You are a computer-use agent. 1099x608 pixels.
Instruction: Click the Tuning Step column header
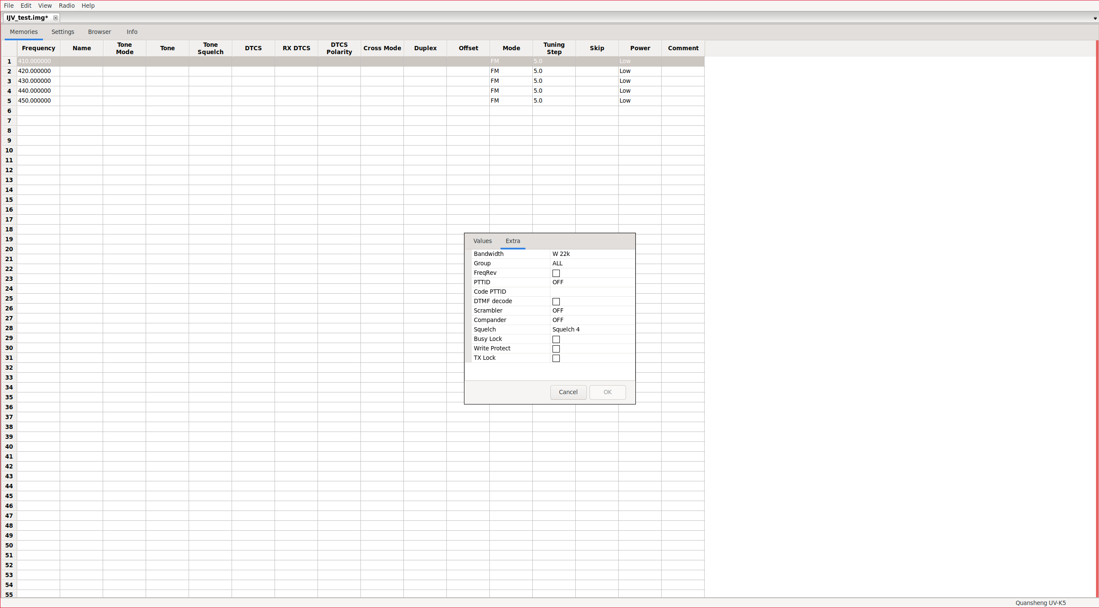(554, 48)
